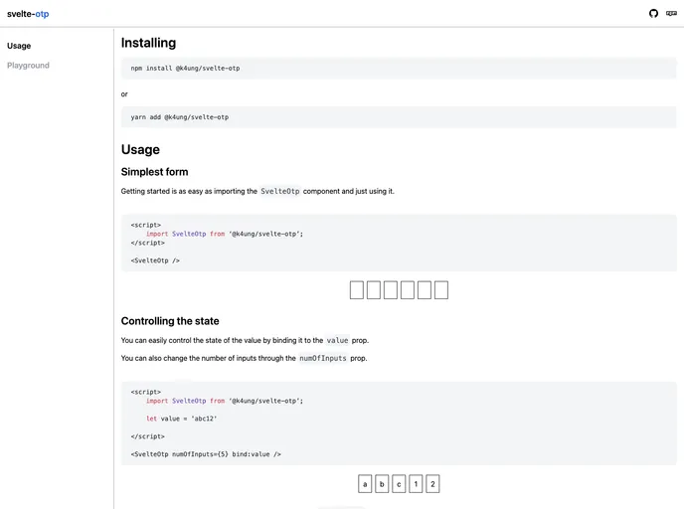This screenshot has width=684, height=509.
Task: Click the third empty OTP input box
Action: [391, 290]
